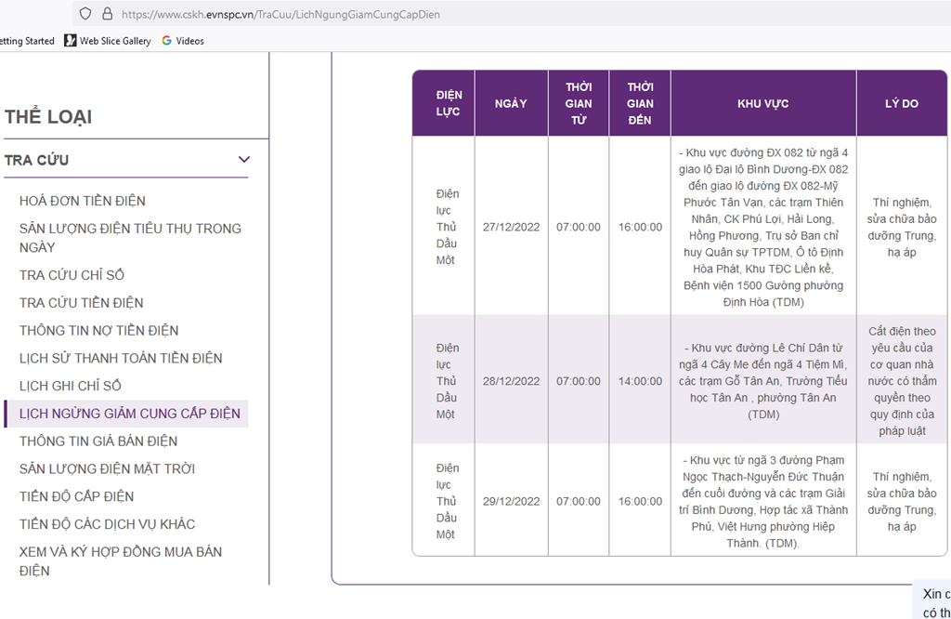The image size is (951, 619).
Task: Click the THỜI GIAN TỪ column header
Action: [x=579, y=103]
